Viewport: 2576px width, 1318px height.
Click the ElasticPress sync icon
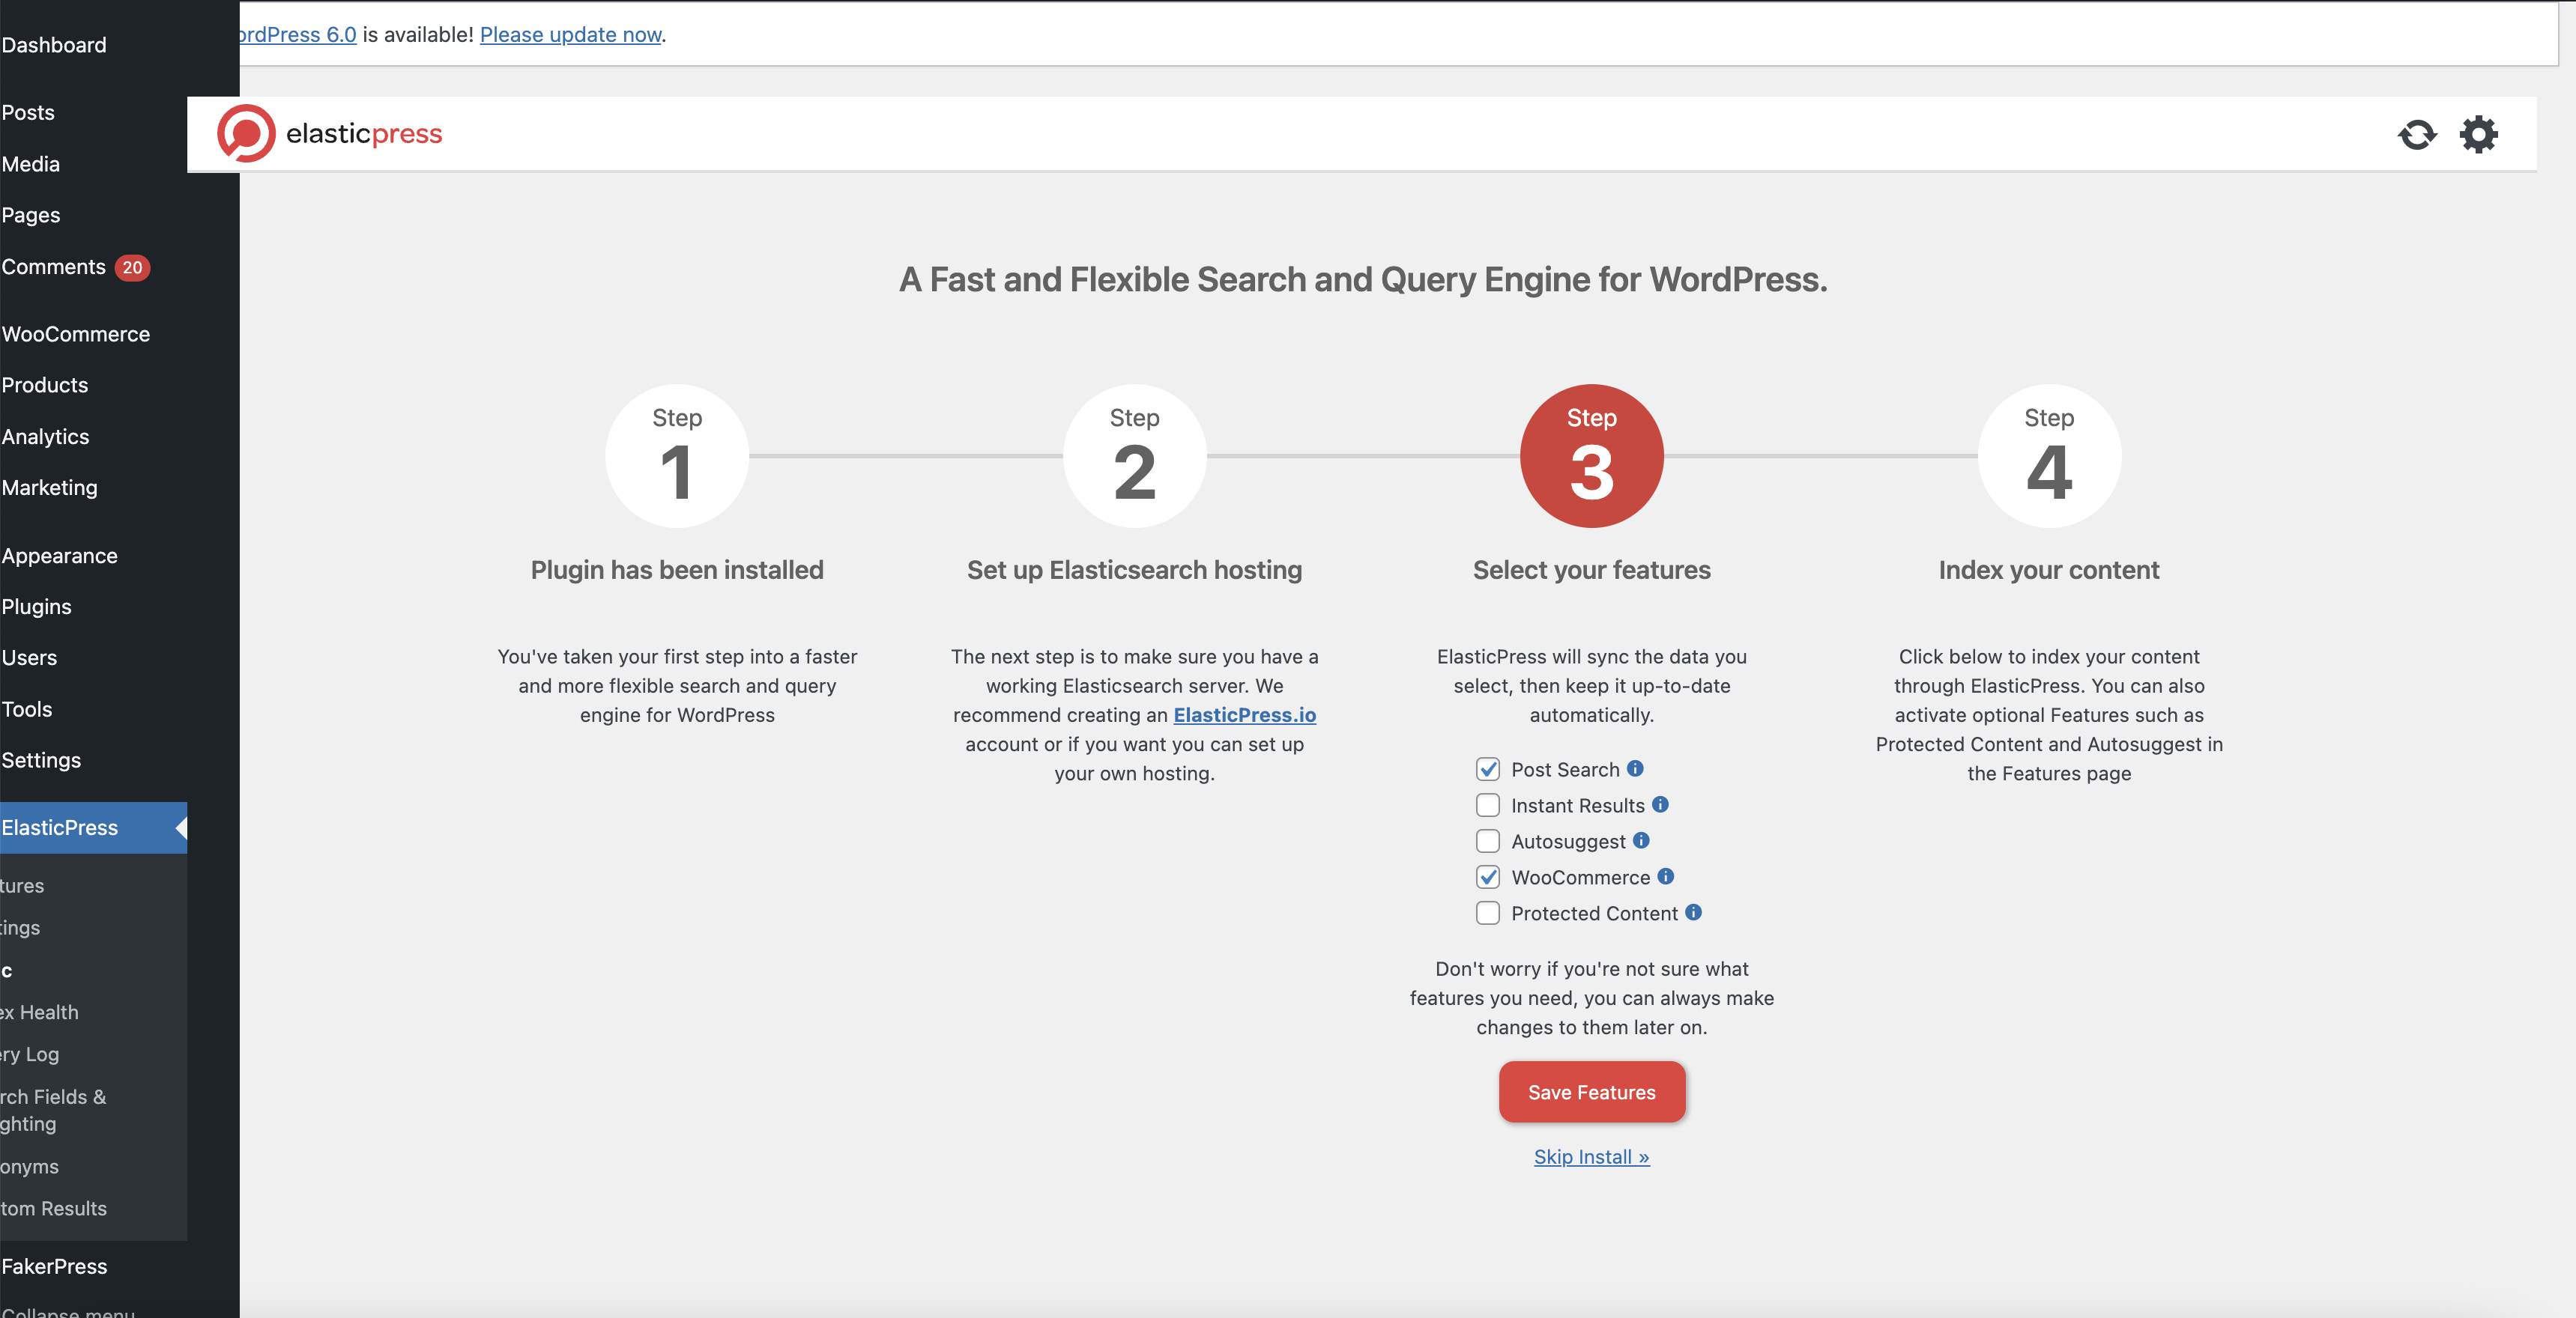pyautogui.click(x=2417, y=134)
